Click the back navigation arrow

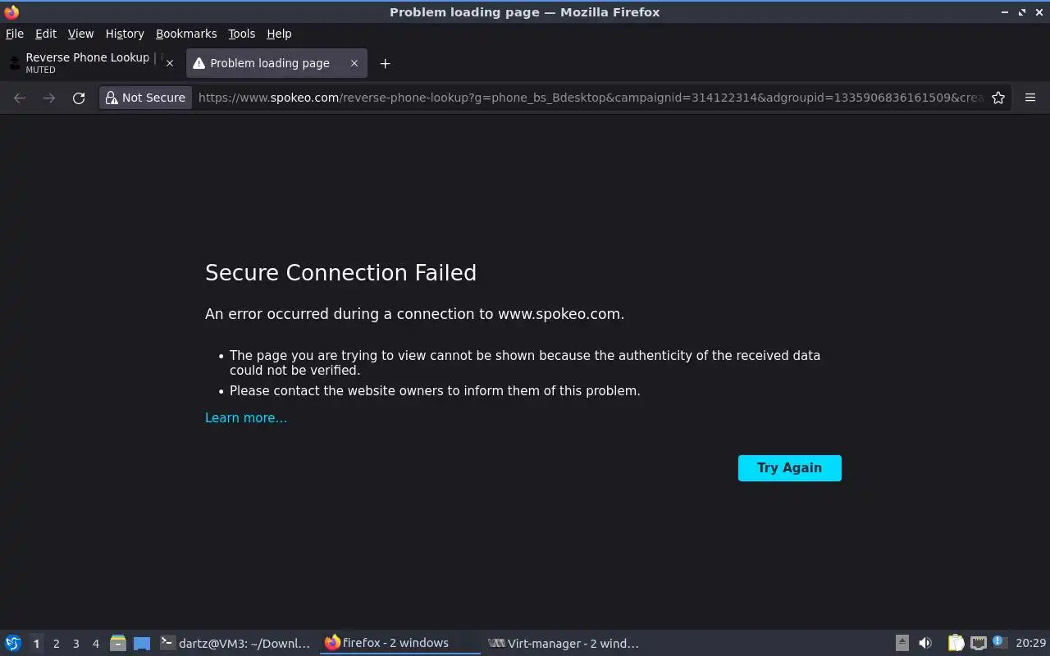20,98
